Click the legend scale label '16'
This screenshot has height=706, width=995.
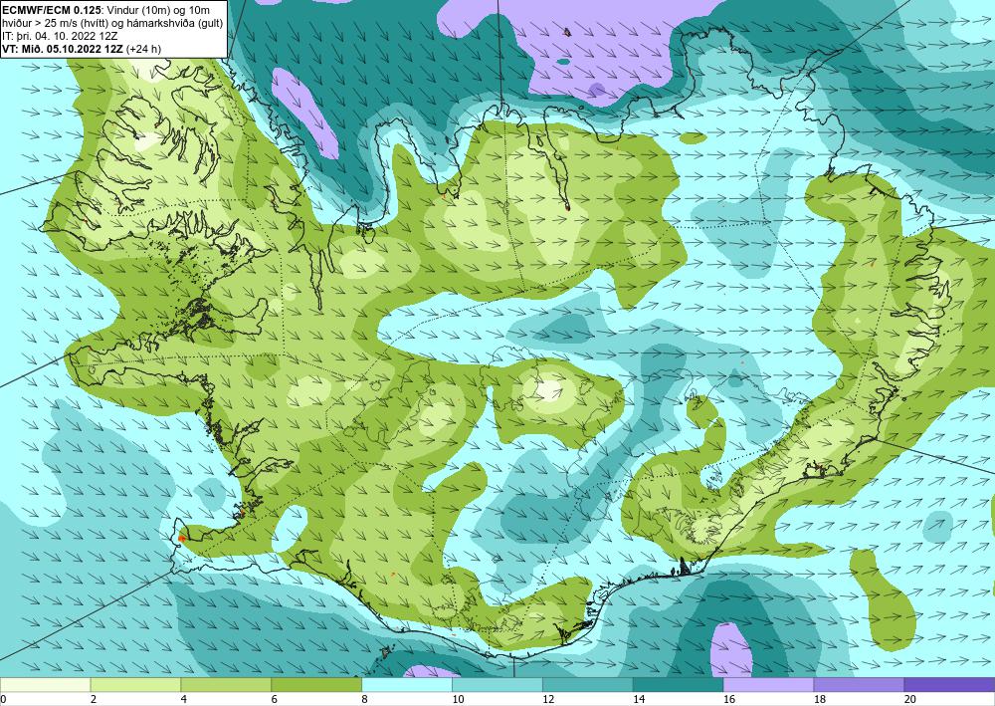[x=729, y=699]
